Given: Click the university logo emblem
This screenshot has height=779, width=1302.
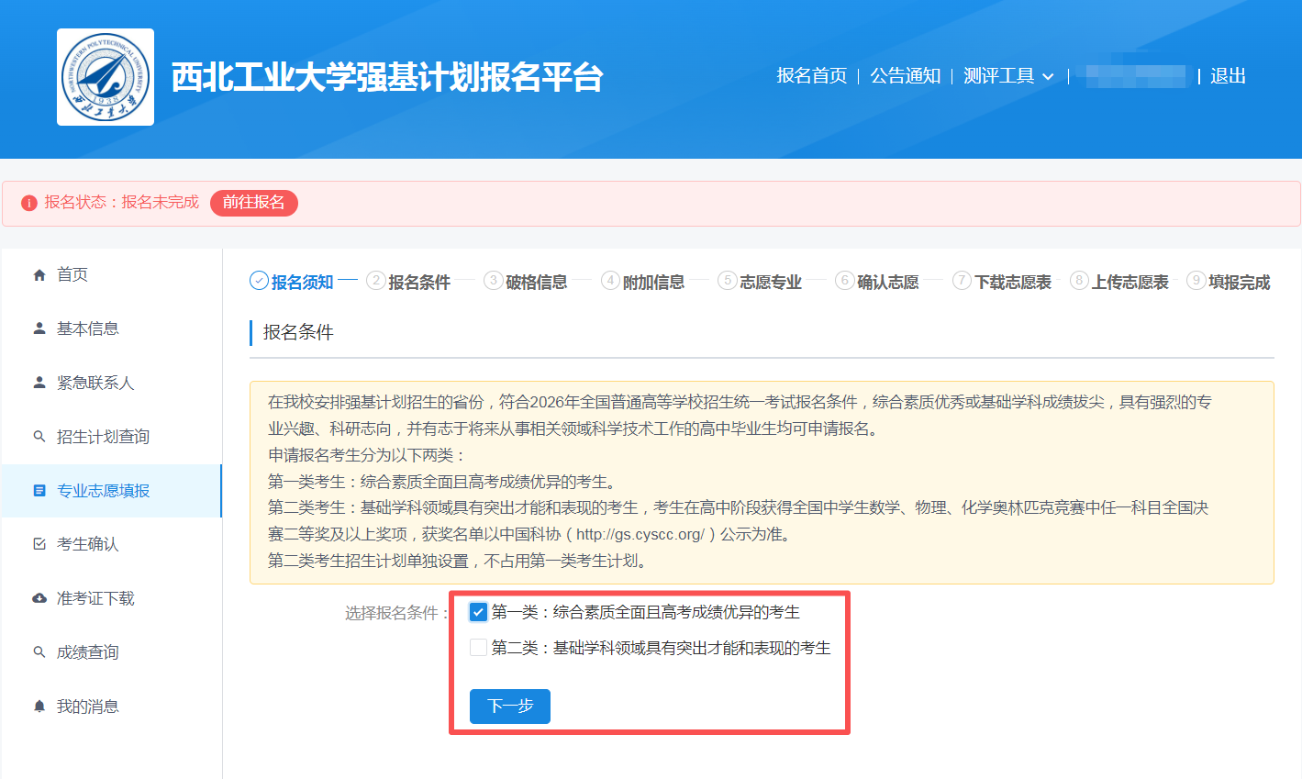Looking at the screenshot, I should tap(105, 77).
